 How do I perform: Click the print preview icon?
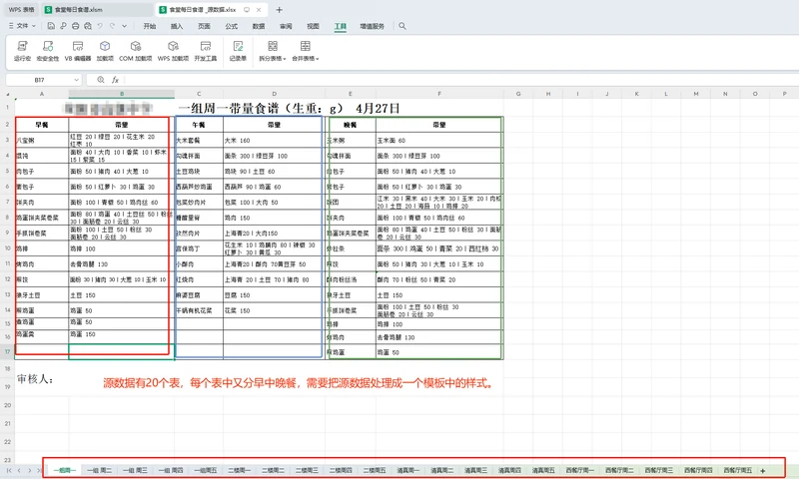coord(88,26)
